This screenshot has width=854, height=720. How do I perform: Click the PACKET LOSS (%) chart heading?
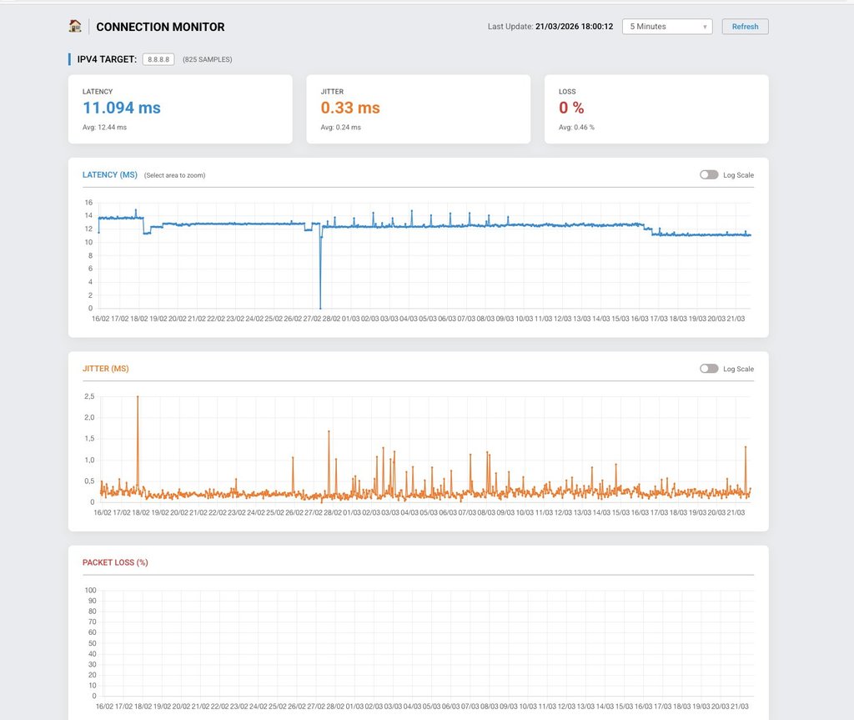coord(115,562)
